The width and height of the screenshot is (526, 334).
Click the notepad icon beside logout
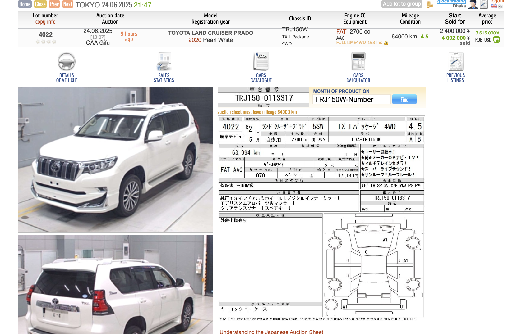(484, 4)
